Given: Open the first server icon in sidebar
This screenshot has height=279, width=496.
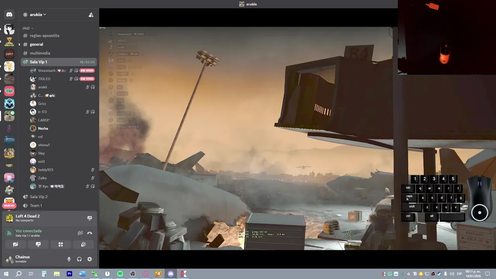Looking at the screenshot, I should (9, 29).
